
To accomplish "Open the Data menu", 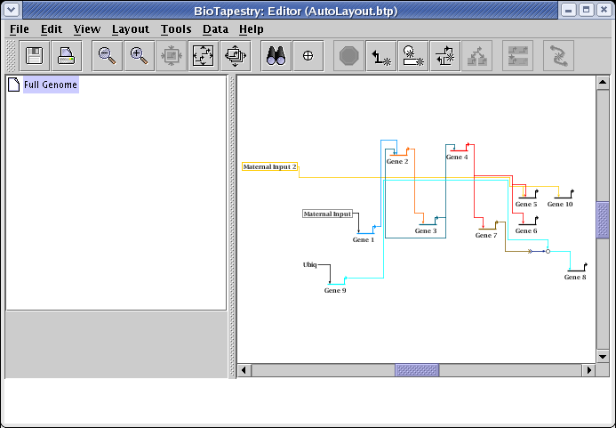I will (215, 29).
